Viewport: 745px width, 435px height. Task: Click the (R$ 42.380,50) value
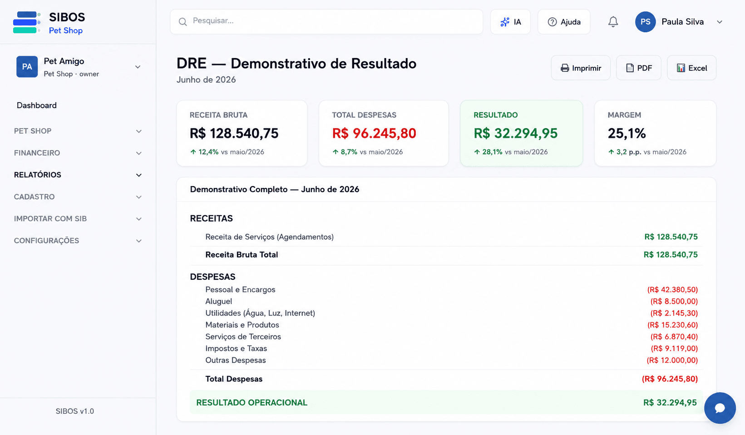pyautogui.click(x=672, y=290)
